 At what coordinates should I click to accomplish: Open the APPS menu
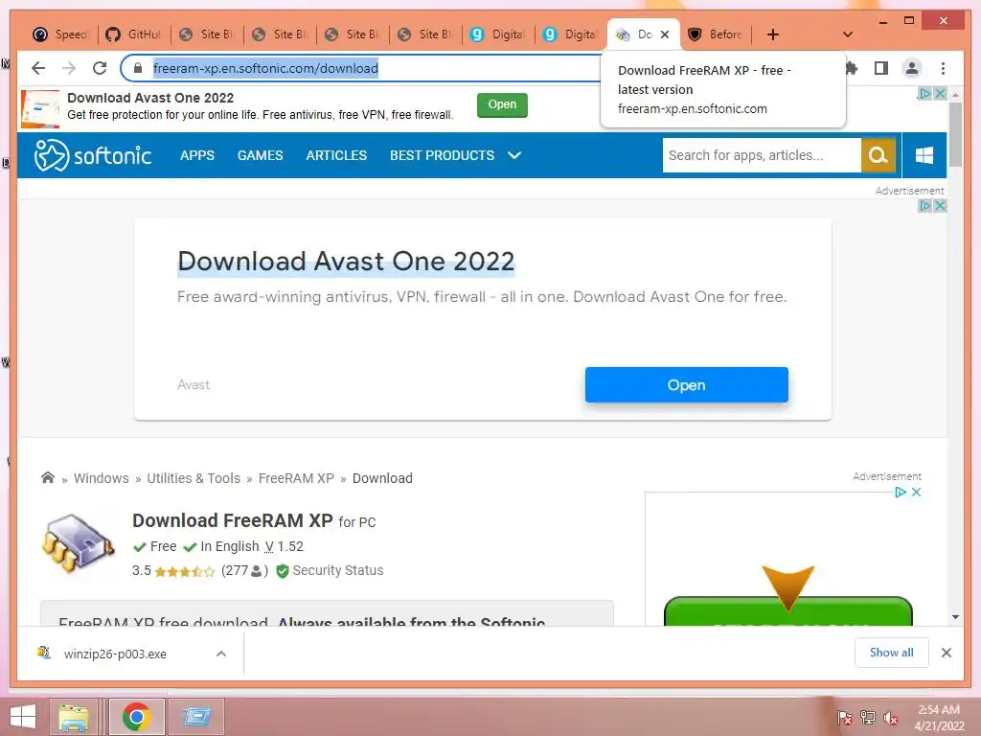coord(197,155)
